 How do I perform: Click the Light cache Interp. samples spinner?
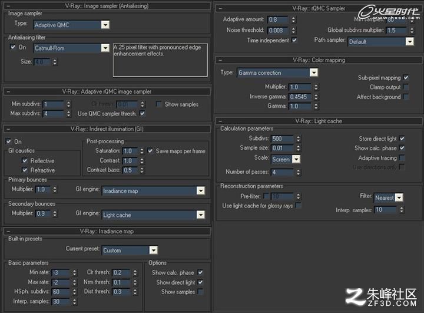click(402, 210)
